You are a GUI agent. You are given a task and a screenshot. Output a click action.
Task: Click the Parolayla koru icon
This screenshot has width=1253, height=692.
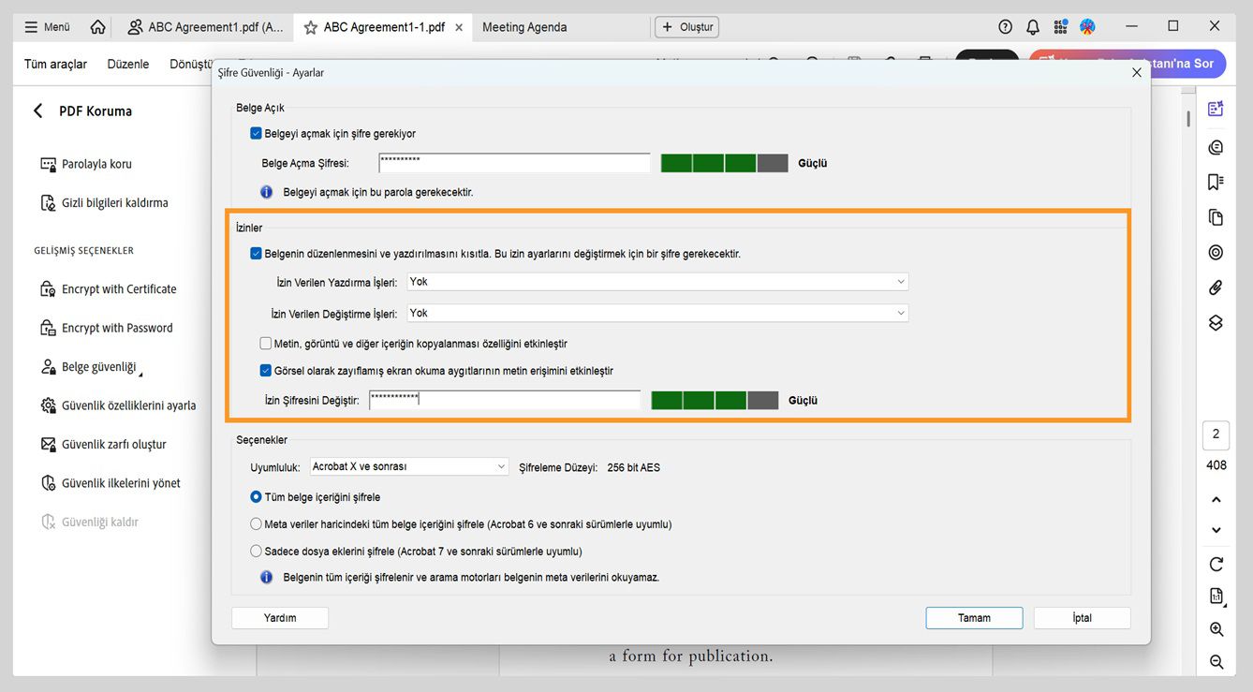point(49,164)
